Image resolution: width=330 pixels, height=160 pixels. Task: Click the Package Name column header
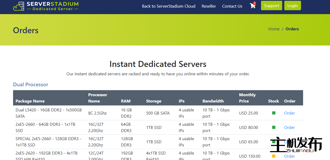pos(30,101)
